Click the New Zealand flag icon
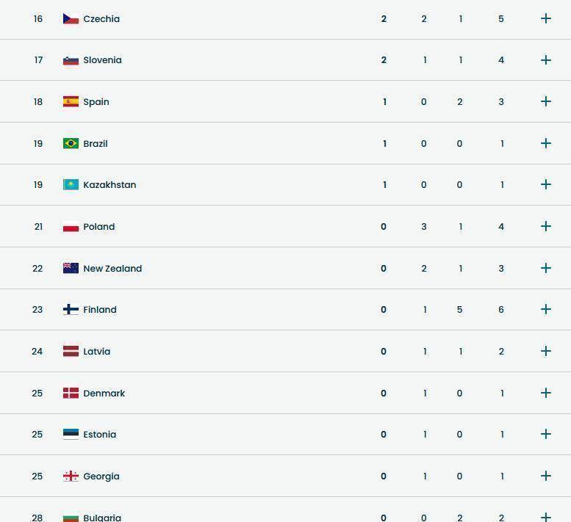The image size is (571, 522). [x=71, y=269]
